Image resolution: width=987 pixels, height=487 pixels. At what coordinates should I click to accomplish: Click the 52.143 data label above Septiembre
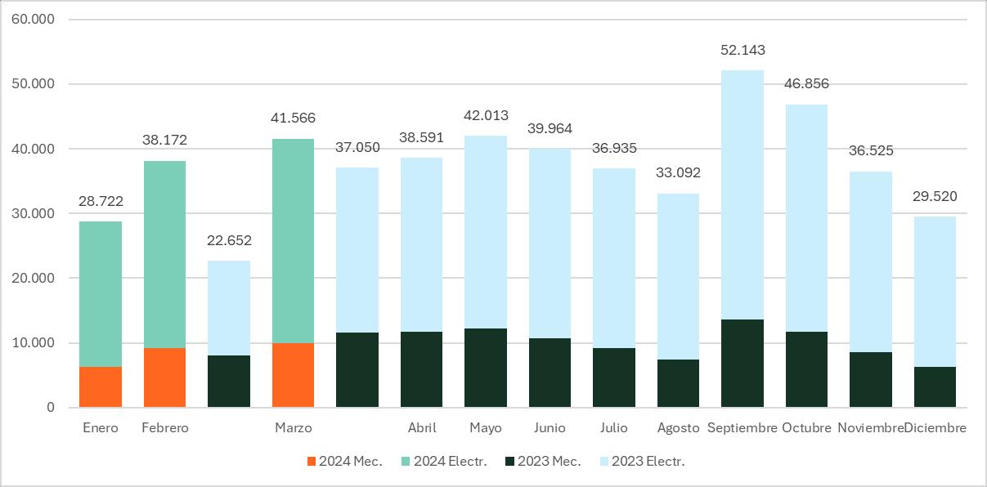click(x=742, y=50)
